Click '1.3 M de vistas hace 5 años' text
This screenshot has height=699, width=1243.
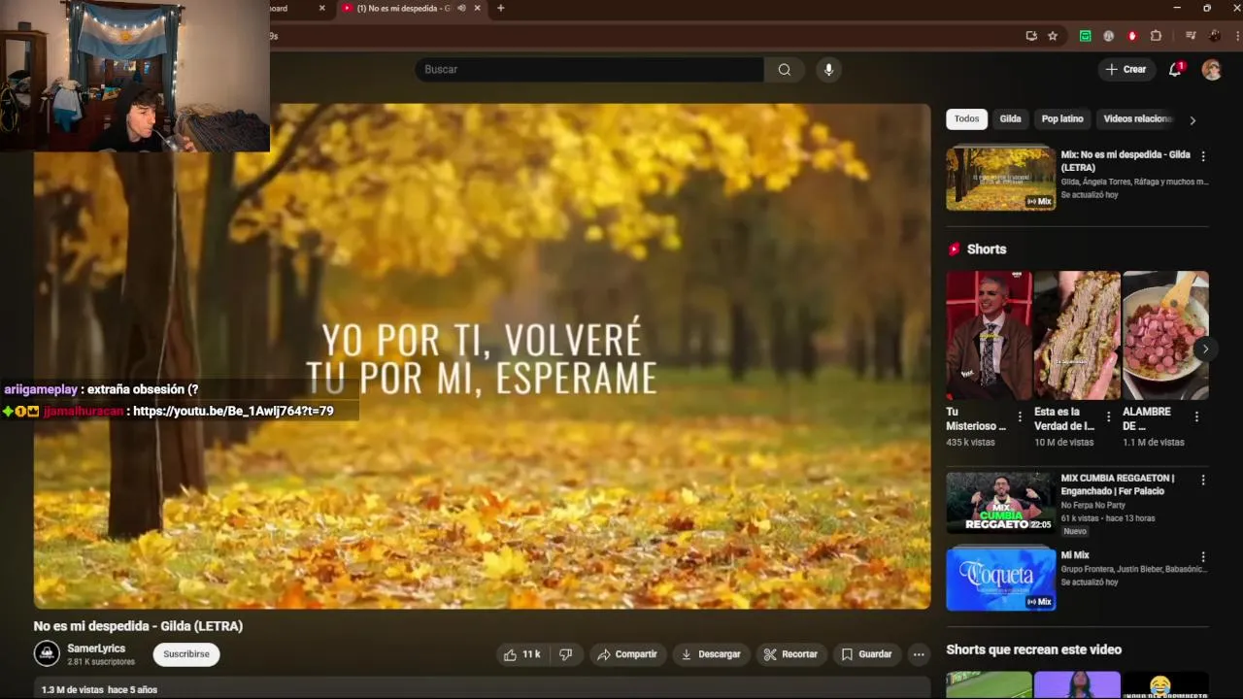point(99,690)
